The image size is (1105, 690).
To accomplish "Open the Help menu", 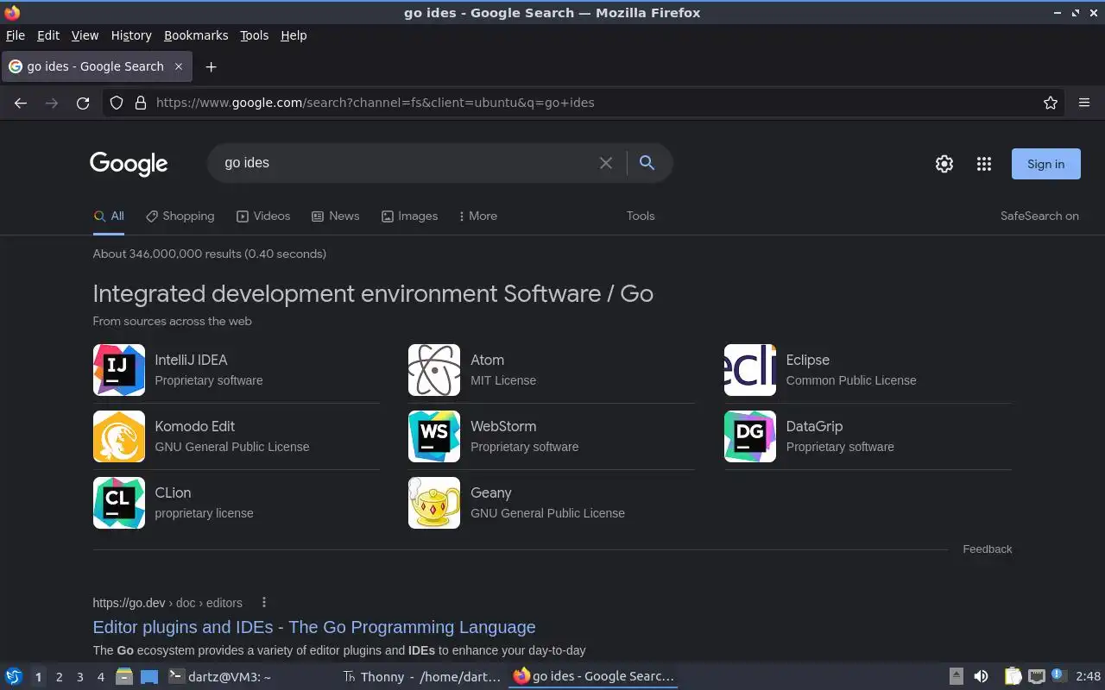I will (294, 35).
